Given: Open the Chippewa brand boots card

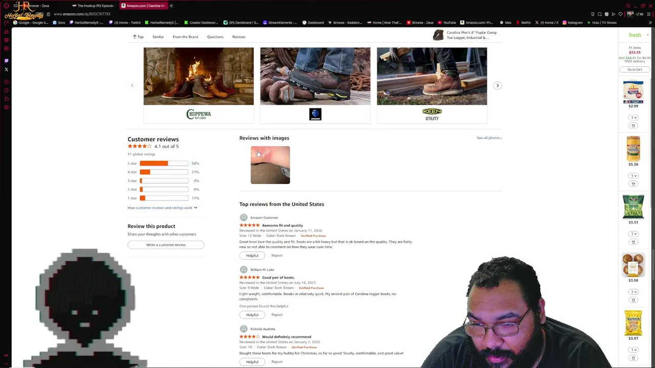Looking at the screenshot, I should point(199,85).
